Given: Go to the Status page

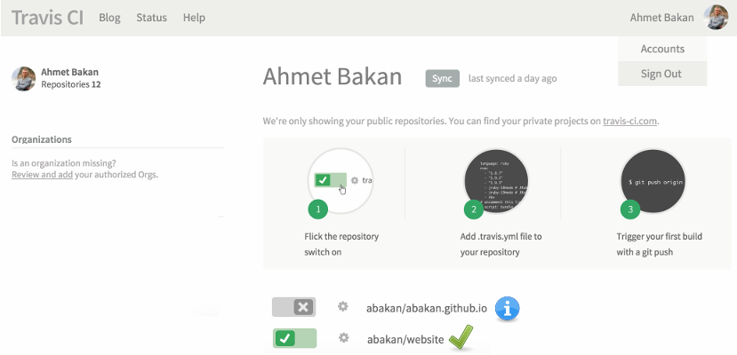Looking at the screenshot, I should click(x=151, y=18).
